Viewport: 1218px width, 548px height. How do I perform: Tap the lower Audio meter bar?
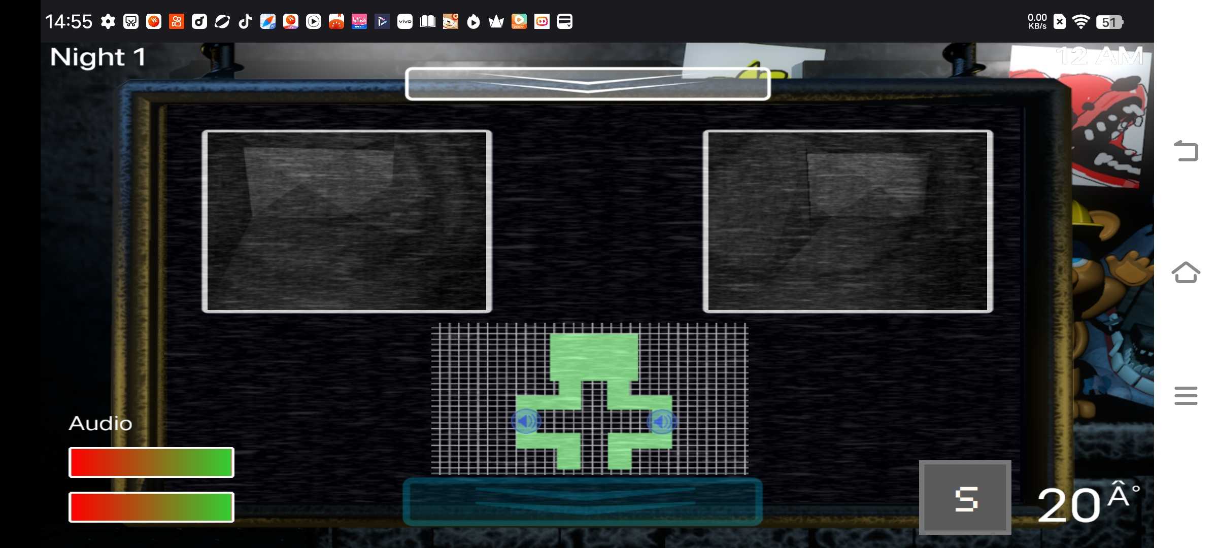[151, 507]
